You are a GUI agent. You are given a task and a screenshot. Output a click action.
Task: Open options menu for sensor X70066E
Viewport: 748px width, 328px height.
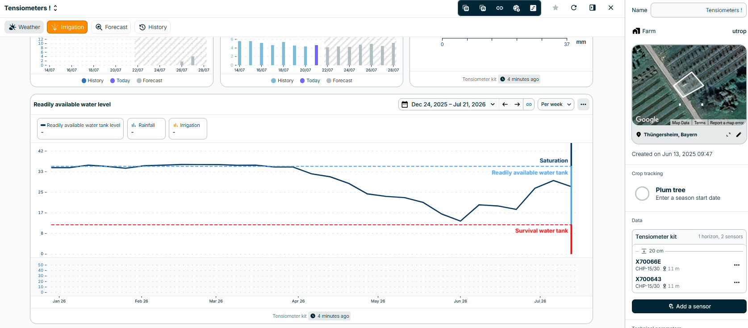(737, 265)
